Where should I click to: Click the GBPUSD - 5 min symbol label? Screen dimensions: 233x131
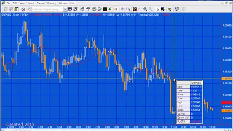click(x=10, y=15)
